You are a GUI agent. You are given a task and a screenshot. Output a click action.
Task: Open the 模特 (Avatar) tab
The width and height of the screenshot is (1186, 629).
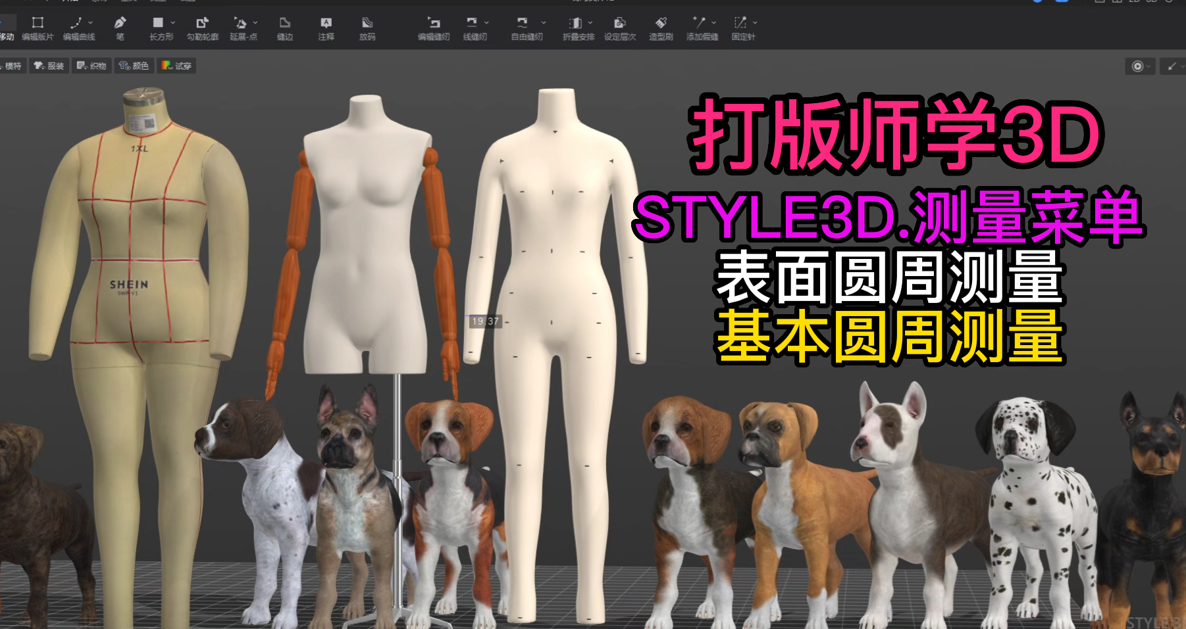[x=13, y=66]
